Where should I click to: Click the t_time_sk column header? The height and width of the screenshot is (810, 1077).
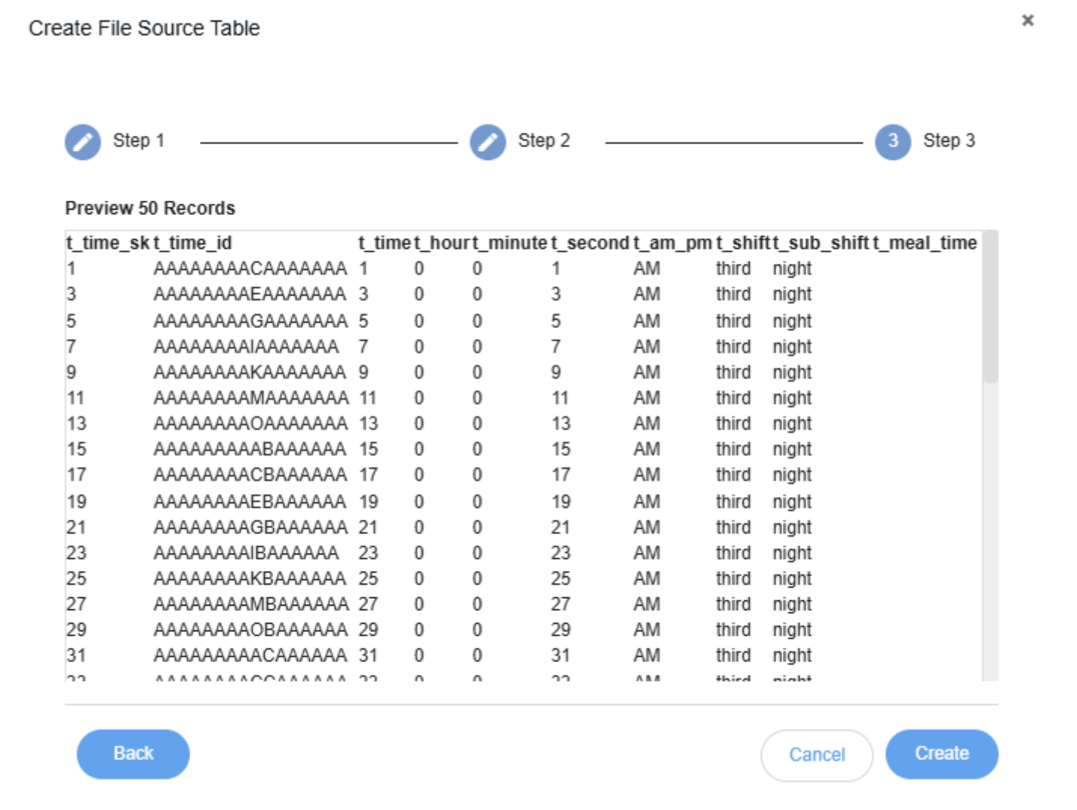(x=107, y=243)
